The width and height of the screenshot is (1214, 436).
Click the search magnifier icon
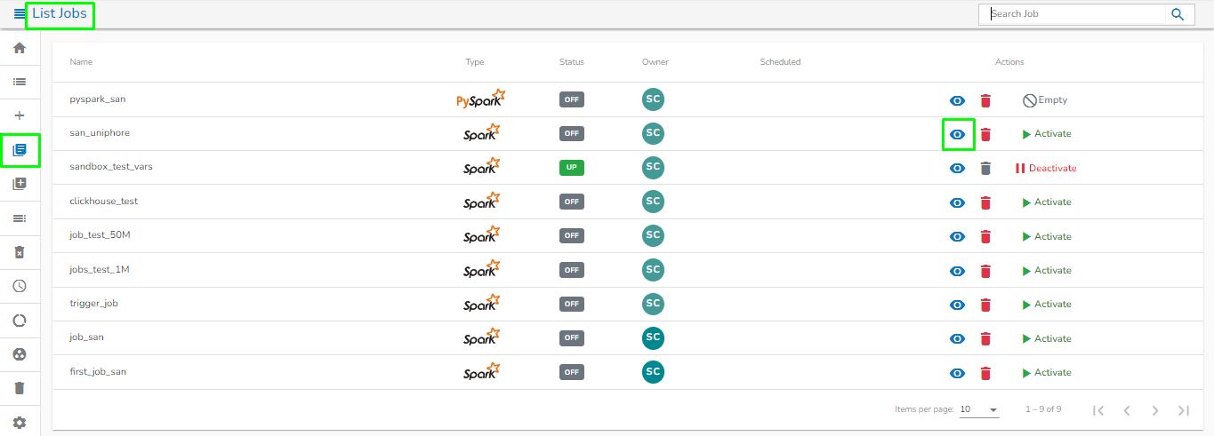1178,14
